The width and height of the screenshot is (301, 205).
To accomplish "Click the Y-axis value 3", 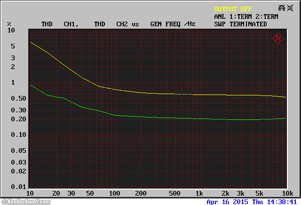I will click(x=13, y=58).
